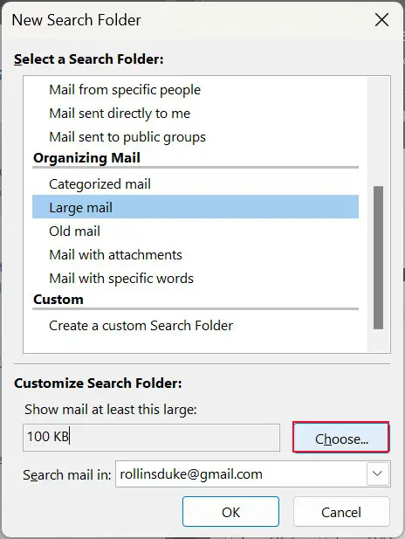The height and width of the screenshot is (539, 405).
Task: Click the Custom section header
Action: pyautogui.click(x=58, y=300)
